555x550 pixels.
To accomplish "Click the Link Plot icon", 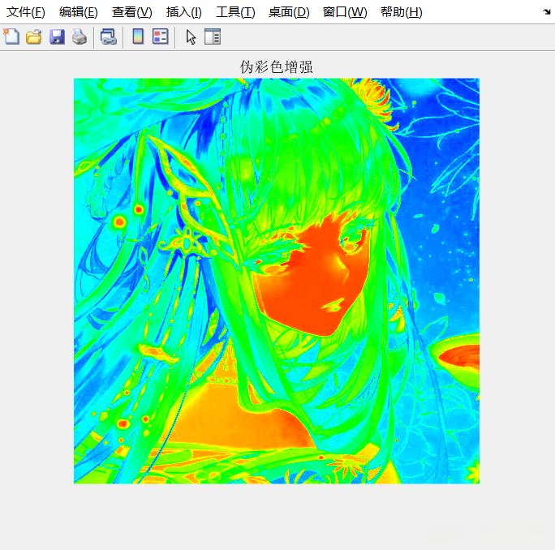I will coord(109,37).
